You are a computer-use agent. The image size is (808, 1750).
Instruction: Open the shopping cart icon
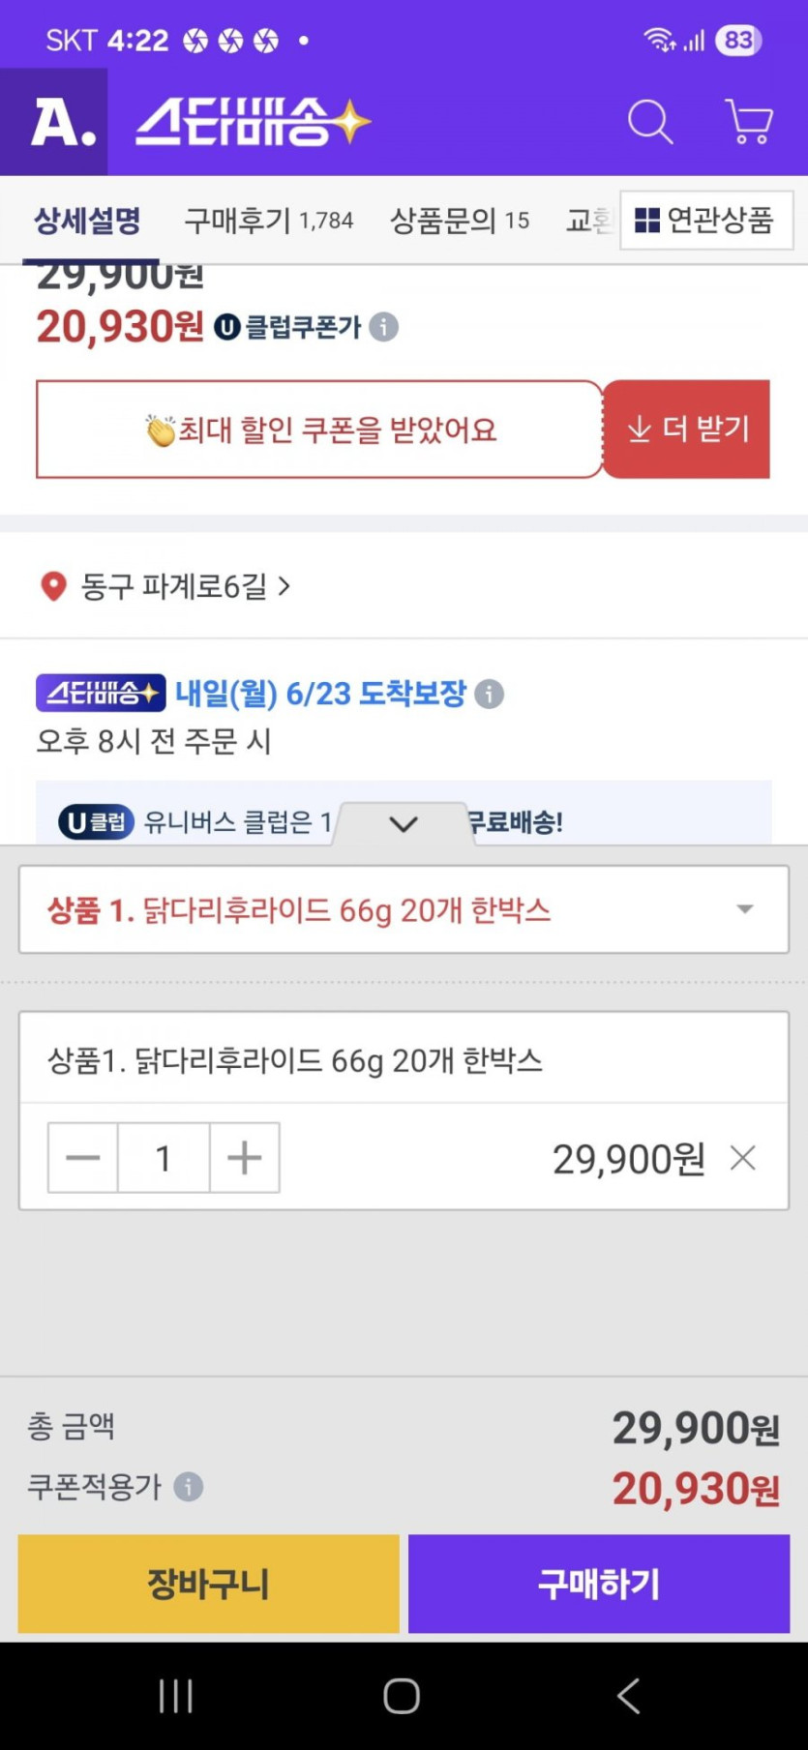click(x=749, y=122)
